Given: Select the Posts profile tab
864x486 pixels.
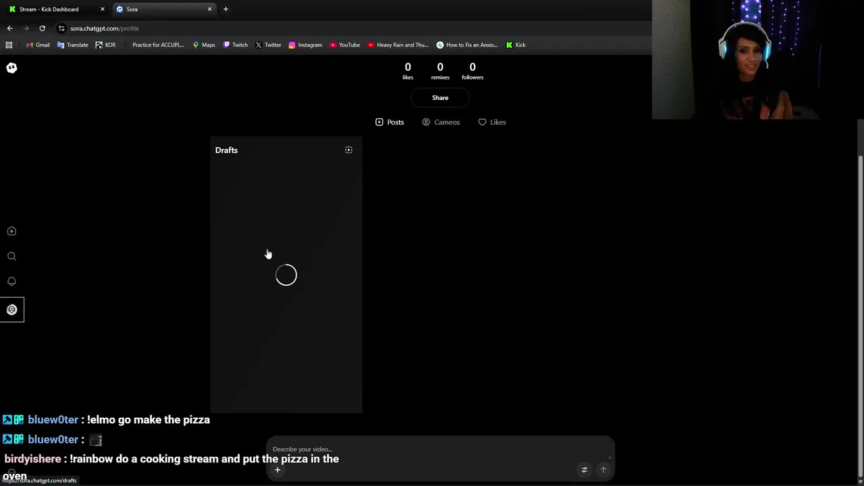Looking at the screenshot, I should 389,122.
